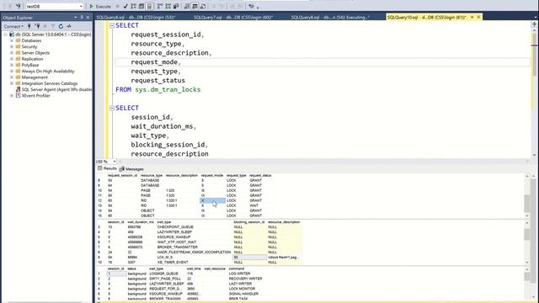Click the Cancel Executing Query icon
Viewport: 539px width, 303px height.
pos(118,6)
